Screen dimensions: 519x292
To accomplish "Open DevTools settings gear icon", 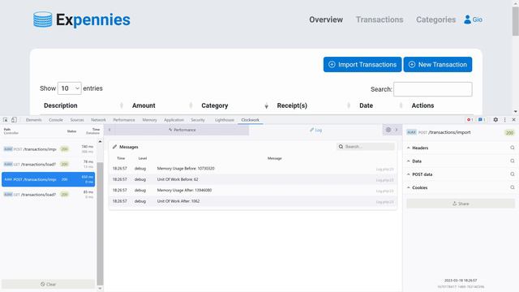I will 495,120.
